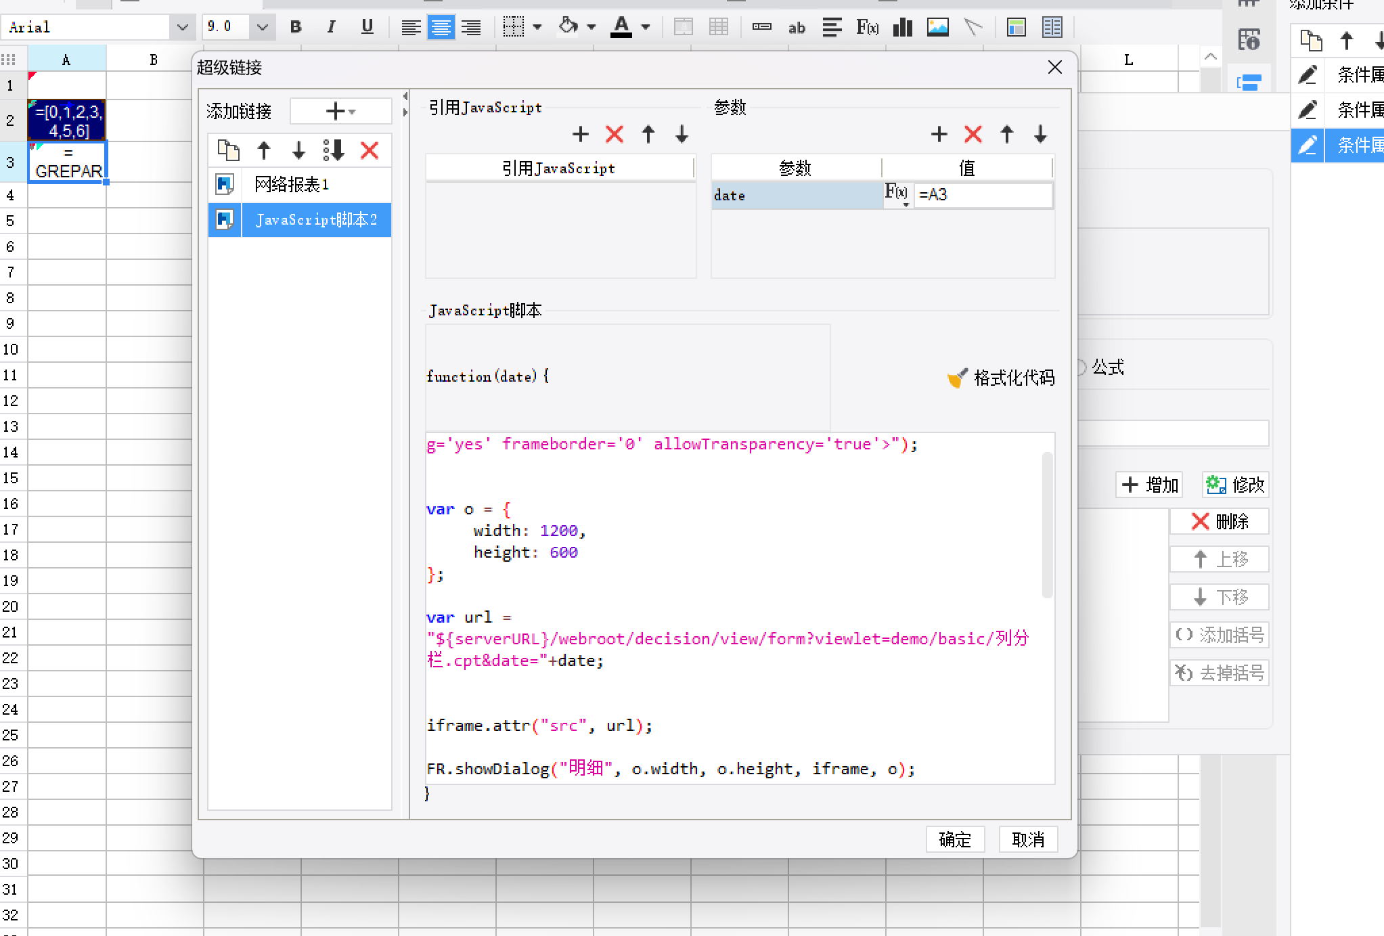Click scroll up arrow beside column L

[1211, 57]
